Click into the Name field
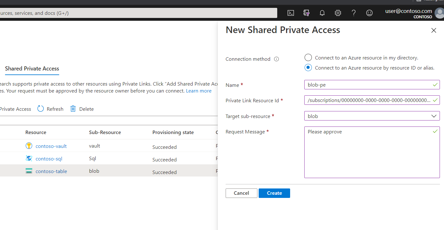This screenshot has width=444, height=230. [x=368, y=85]
